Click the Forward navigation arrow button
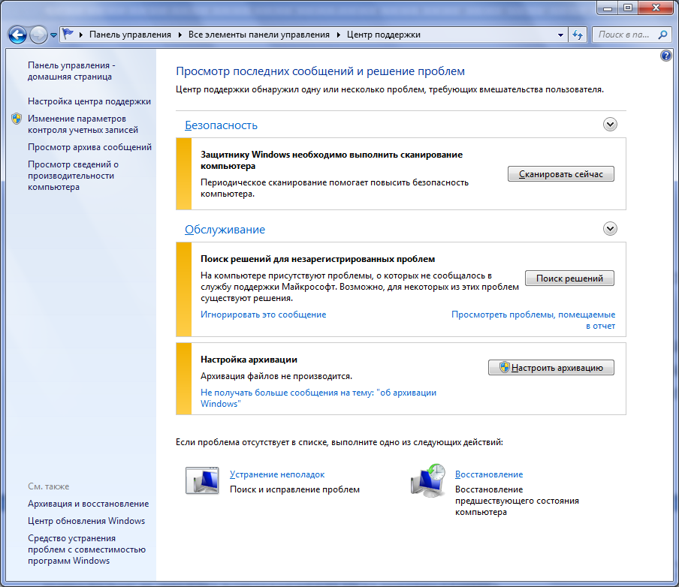The width and height of the screenshot is (679, 587). (38, 35)
